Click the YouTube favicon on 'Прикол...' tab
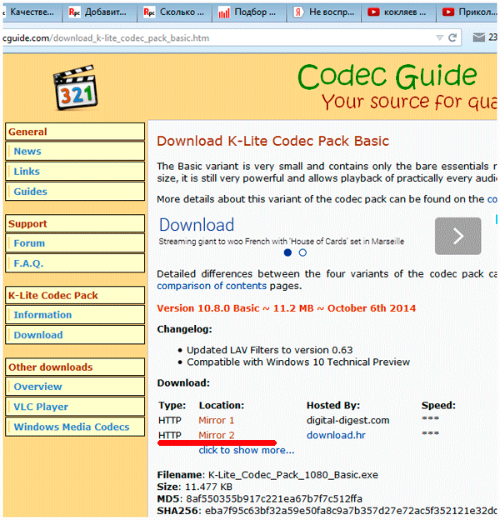The image size is (500, 520). click(448, 12)
